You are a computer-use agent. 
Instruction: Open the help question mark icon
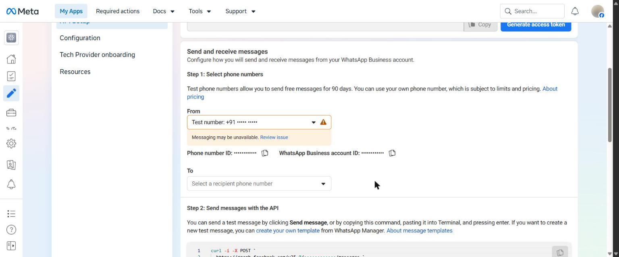(x=11, y=230)
